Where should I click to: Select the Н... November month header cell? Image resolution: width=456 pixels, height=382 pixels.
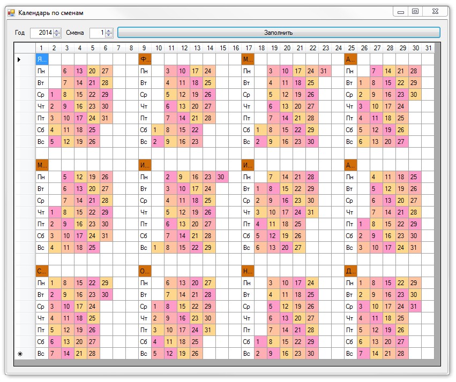248,271
